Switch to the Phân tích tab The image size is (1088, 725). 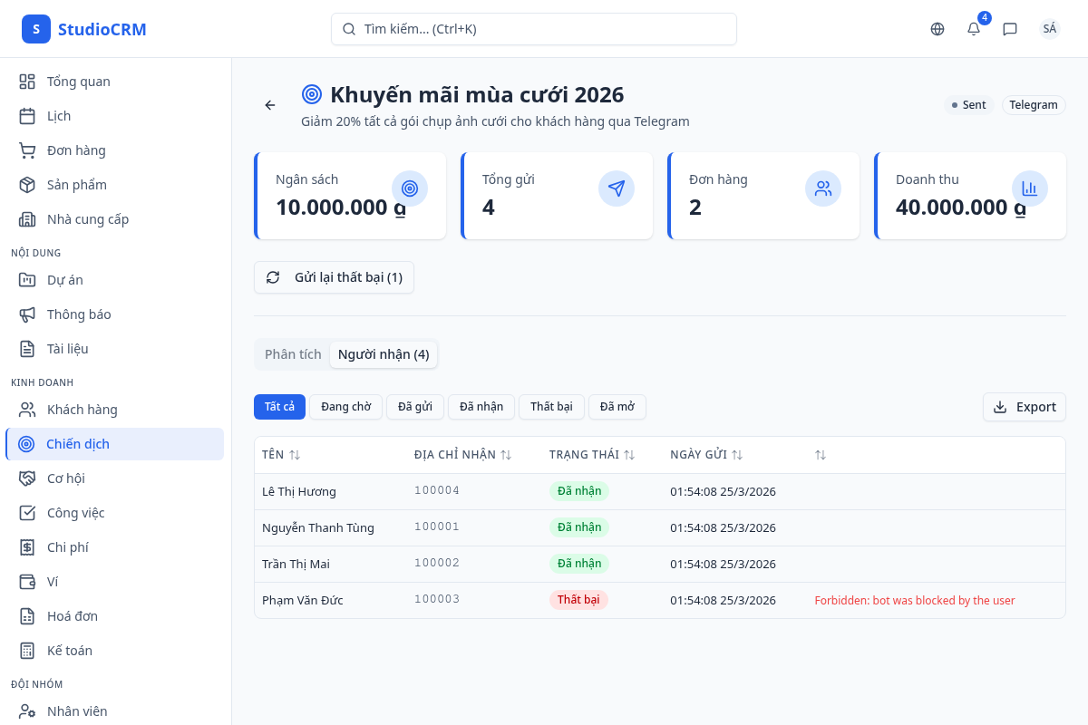click(x=293, y=354)
